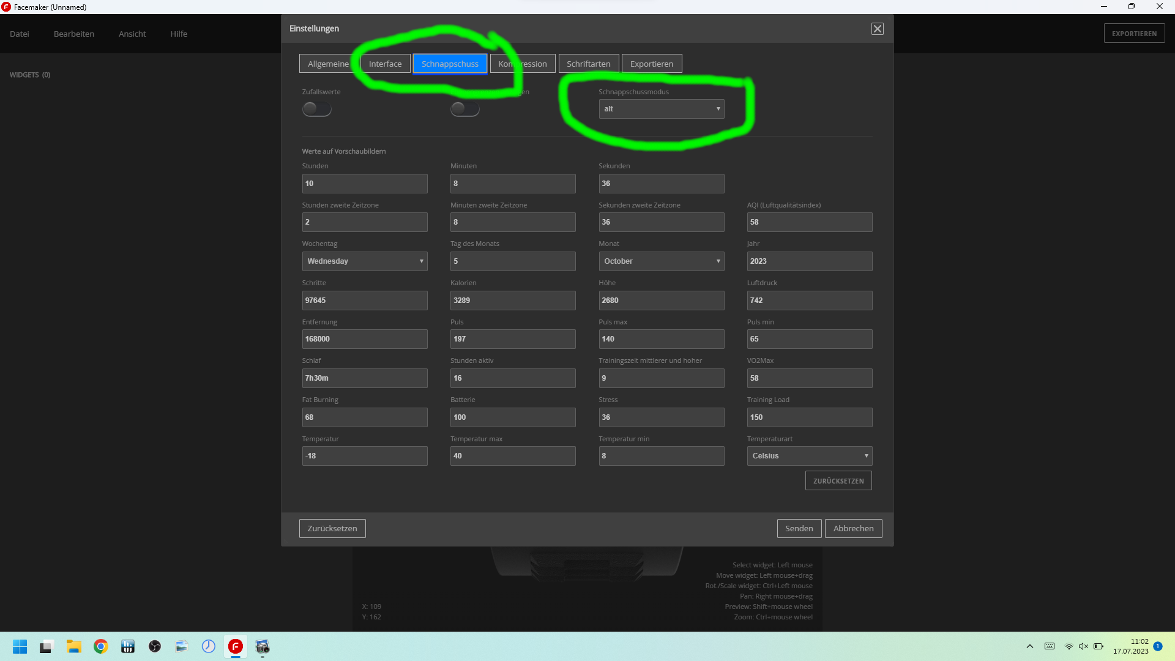
Task: Open the camera app in taskbar
Action: tap(263, 646)
